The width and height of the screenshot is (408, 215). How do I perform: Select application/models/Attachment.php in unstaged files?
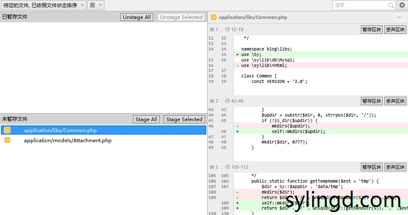pos(67,141)
